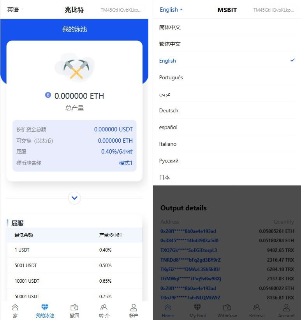Expand the 英语 language dropdown
This screenshot has height=320, width=301.
[x=15, y=10]
